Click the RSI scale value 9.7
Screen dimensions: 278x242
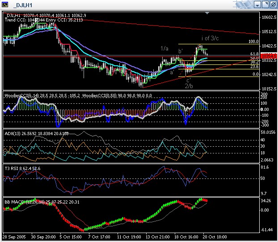coord(264,193)
